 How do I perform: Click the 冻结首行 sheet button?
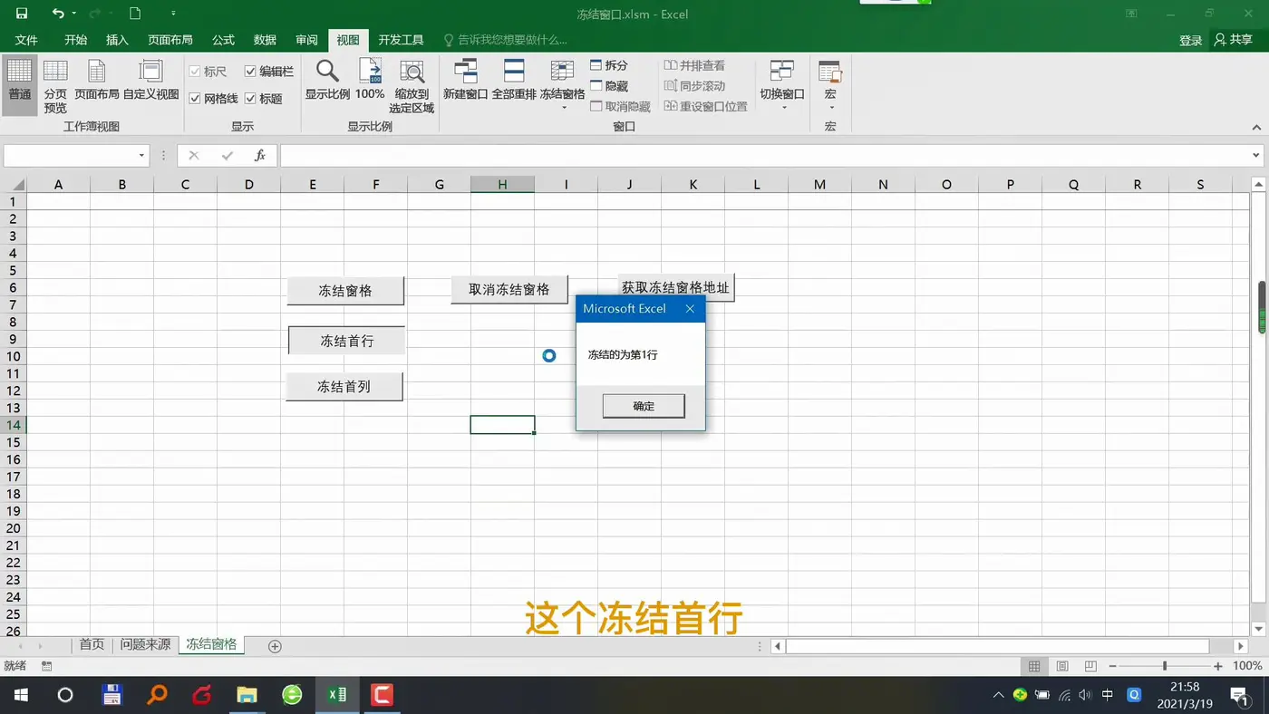(346, 341)
